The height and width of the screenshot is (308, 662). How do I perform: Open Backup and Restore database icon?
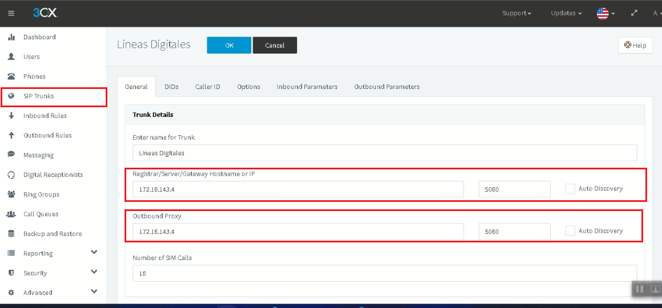[11, 233]
